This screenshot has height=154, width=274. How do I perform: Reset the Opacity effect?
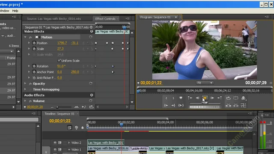pyautogui.click(x=90, y=83)
